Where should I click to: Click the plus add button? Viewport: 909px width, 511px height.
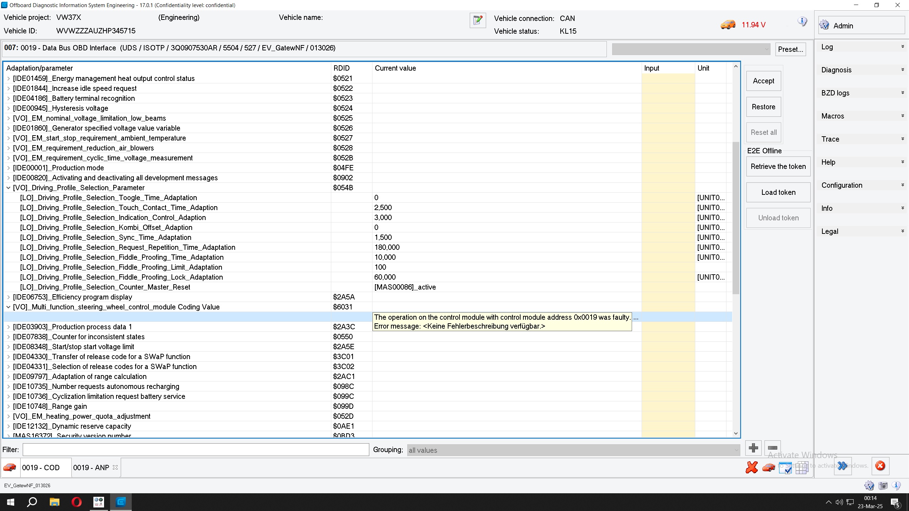click(753, 448)
